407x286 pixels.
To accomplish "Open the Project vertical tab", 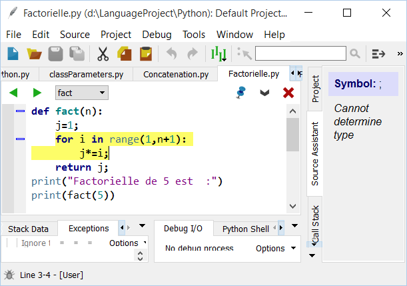I will coord(315,89).
